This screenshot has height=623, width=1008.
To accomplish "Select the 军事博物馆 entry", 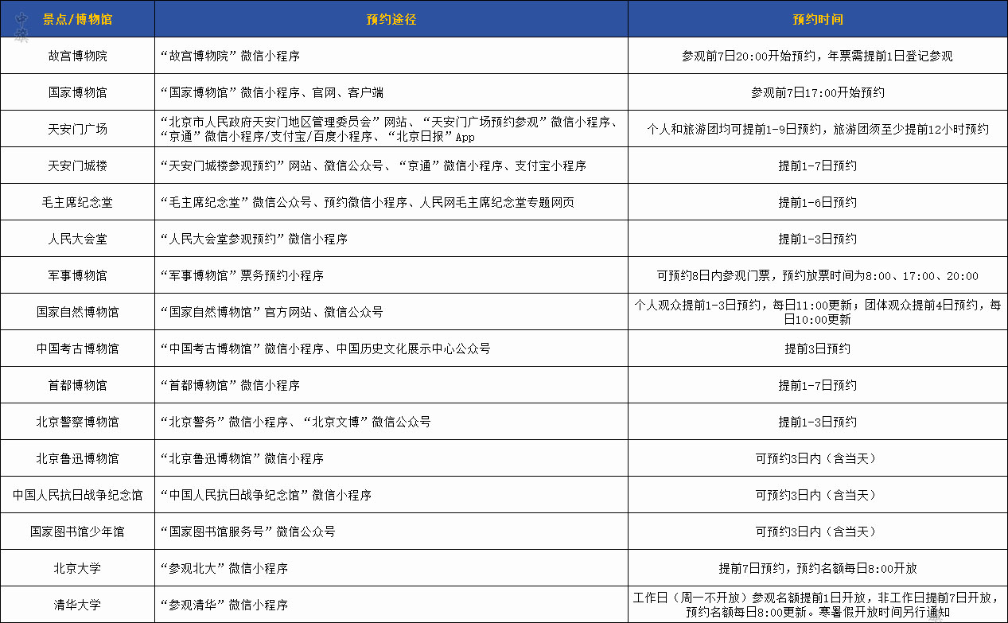I will [x=76, y=275].
